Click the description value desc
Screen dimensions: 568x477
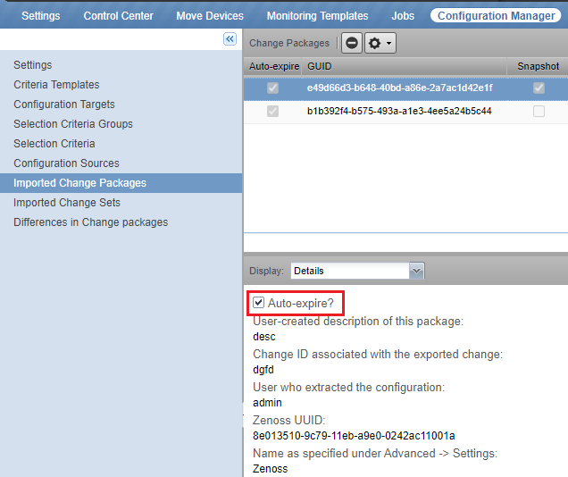point(264,337)
